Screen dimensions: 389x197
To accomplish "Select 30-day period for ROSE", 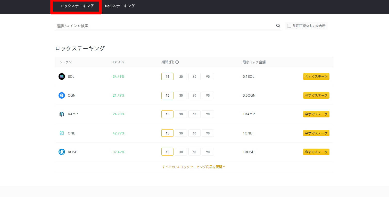I will click(x=181, y=152).
